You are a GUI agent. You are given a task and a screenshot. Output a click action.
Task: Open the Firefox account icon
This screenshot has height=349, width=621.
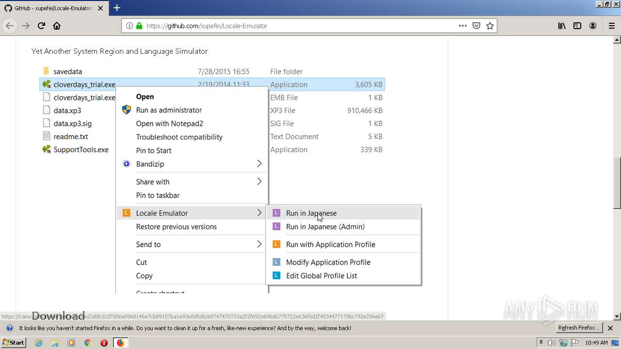pyautogui.click(x=593, y=26)
